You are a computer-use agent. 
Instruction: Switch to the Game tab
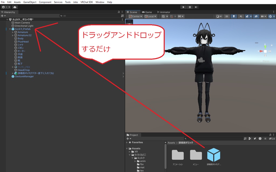tap(147, 12)
